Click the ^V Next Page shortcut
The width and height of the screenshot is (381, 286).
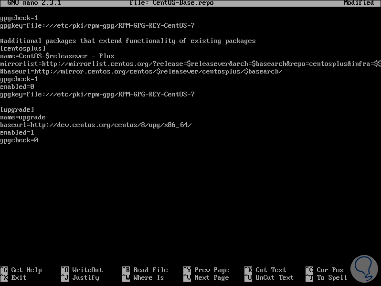pyautogui.click(x=206, y=277)
